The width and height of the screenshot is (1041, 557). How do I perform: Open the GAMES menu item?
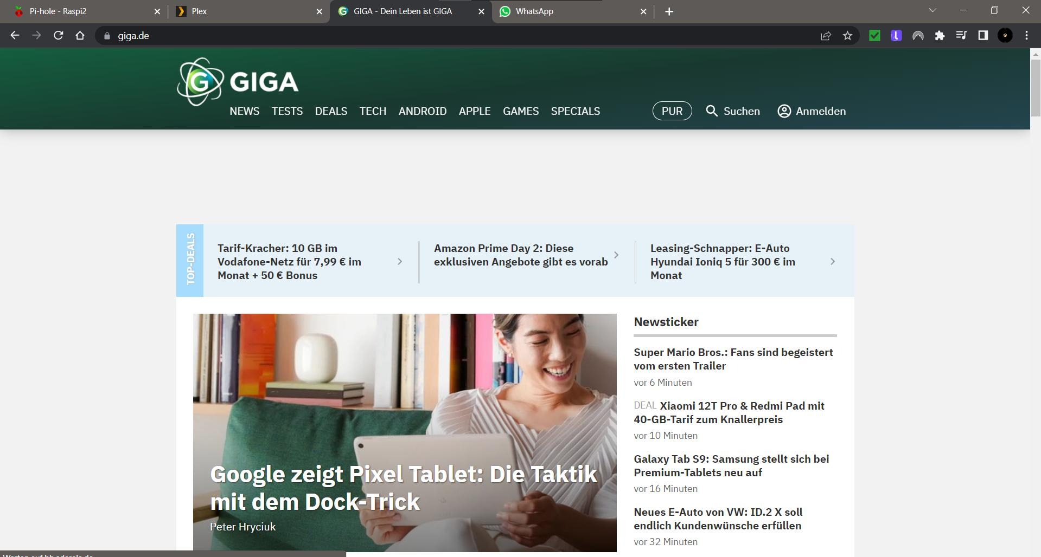click(x=520, y=111)
